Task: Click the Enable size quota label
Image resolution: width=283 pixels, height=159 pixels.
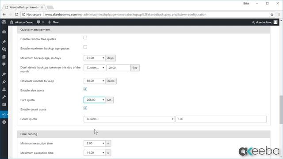Action: pos(32,91)
